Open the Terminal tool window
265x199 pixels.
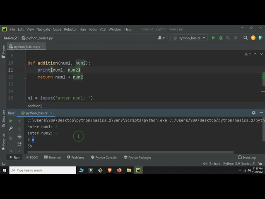pyautogui.click(x=53, y=158)
